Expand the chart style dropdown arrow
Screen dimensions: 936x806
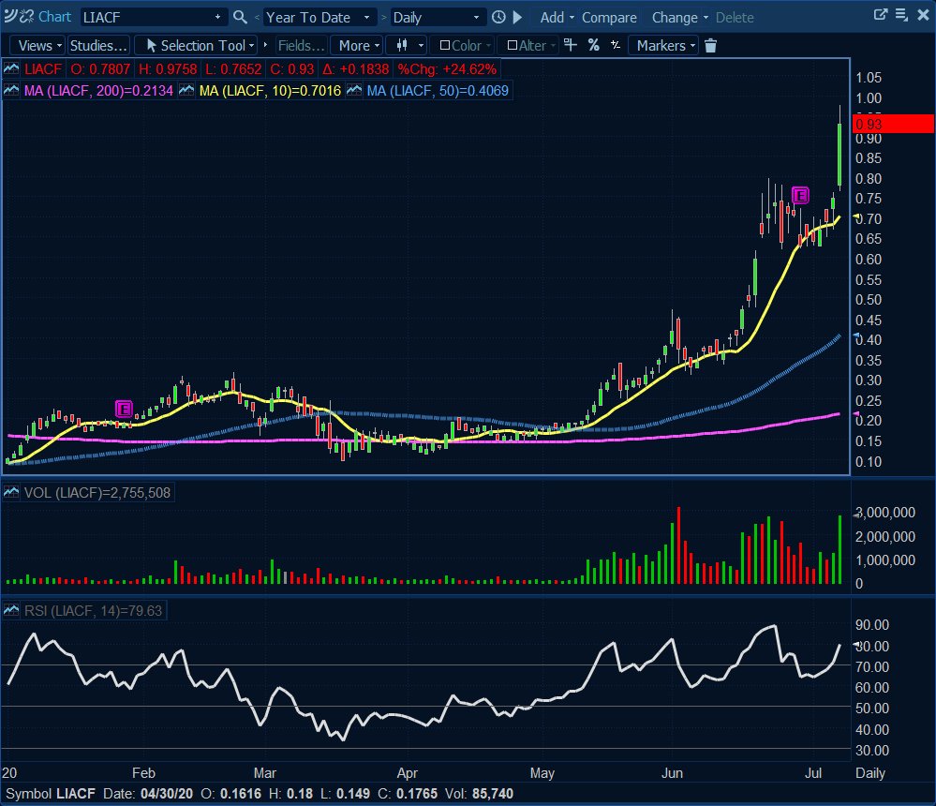[421, 45]
